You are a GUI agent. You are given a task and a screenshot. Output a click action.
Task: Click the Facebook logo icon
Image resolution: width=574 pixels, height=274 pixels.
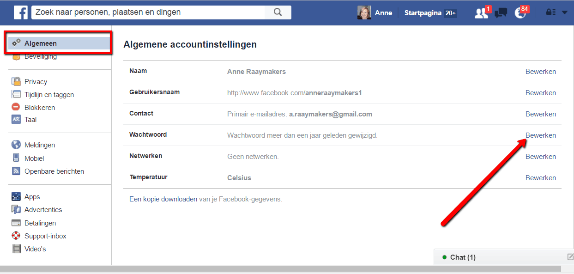[21, 12]
